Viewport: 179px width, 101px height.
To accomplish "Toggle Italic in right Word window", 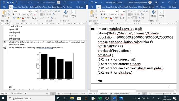I will click(104, 15).
